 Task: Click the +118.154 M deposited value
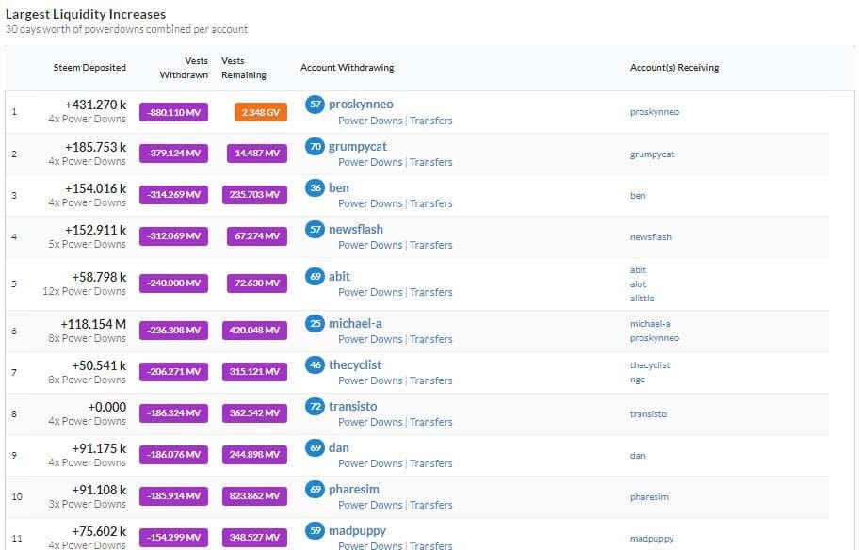(93, 324)
